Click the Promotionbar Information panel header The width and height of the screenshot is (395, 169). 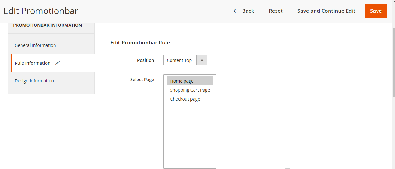tap(47, 25)
